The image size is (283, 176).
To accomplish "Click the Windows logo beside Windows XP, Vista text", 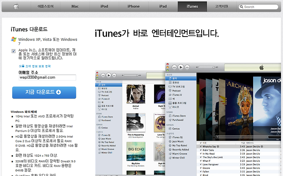I will click(x=14, y=39).
